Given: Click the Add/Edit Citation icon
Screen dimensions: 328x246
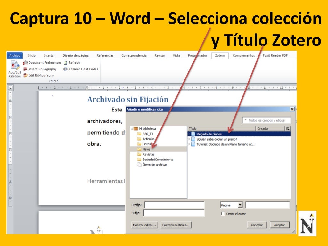Looking at the screenshot, I should pos(15,69).
